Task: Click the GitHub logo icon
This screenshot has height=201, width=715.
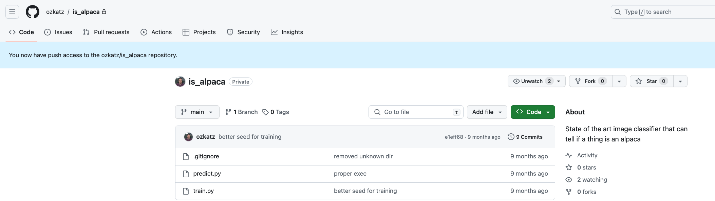Action: 33,12
